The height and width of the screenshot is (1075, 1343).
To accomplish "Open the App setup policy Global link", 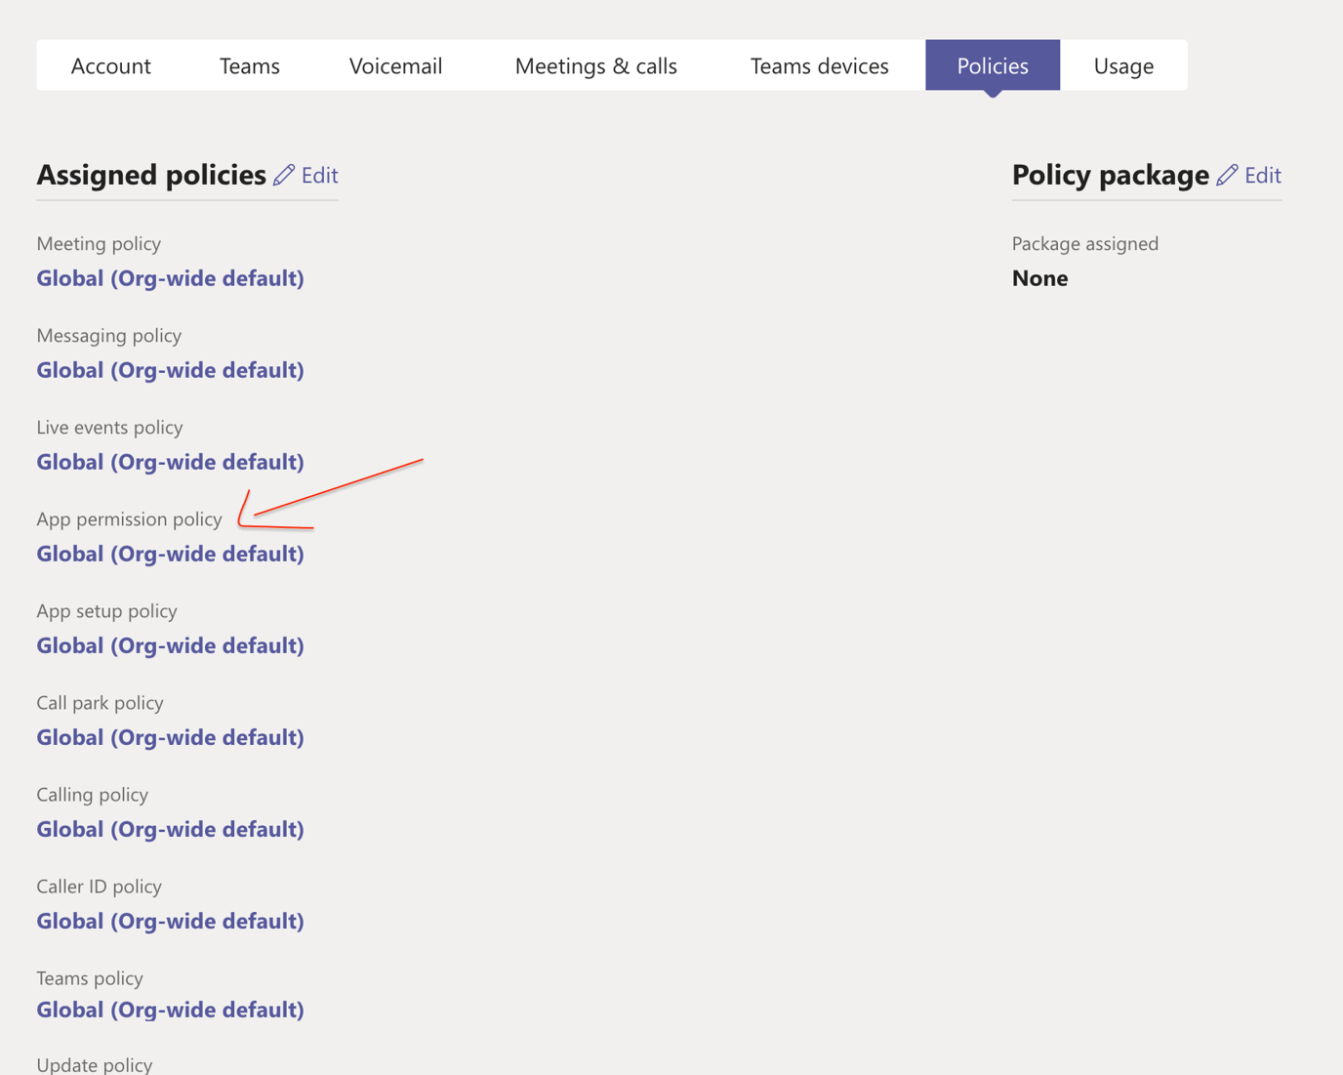I will tap(170, 644).
